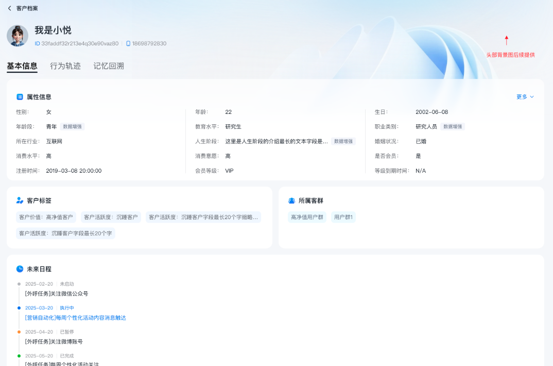
Task: Click the 未来日程 clock icon
Action: (x=19, y=269)
